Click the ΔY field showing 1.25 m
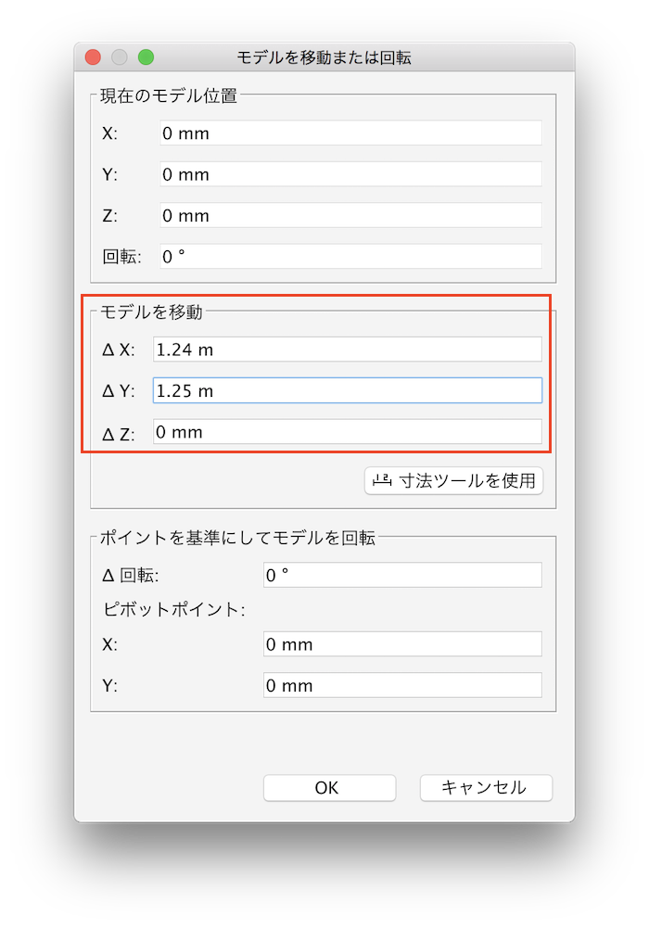The width and height of the screenshot is (649, 928). [348, 390]
